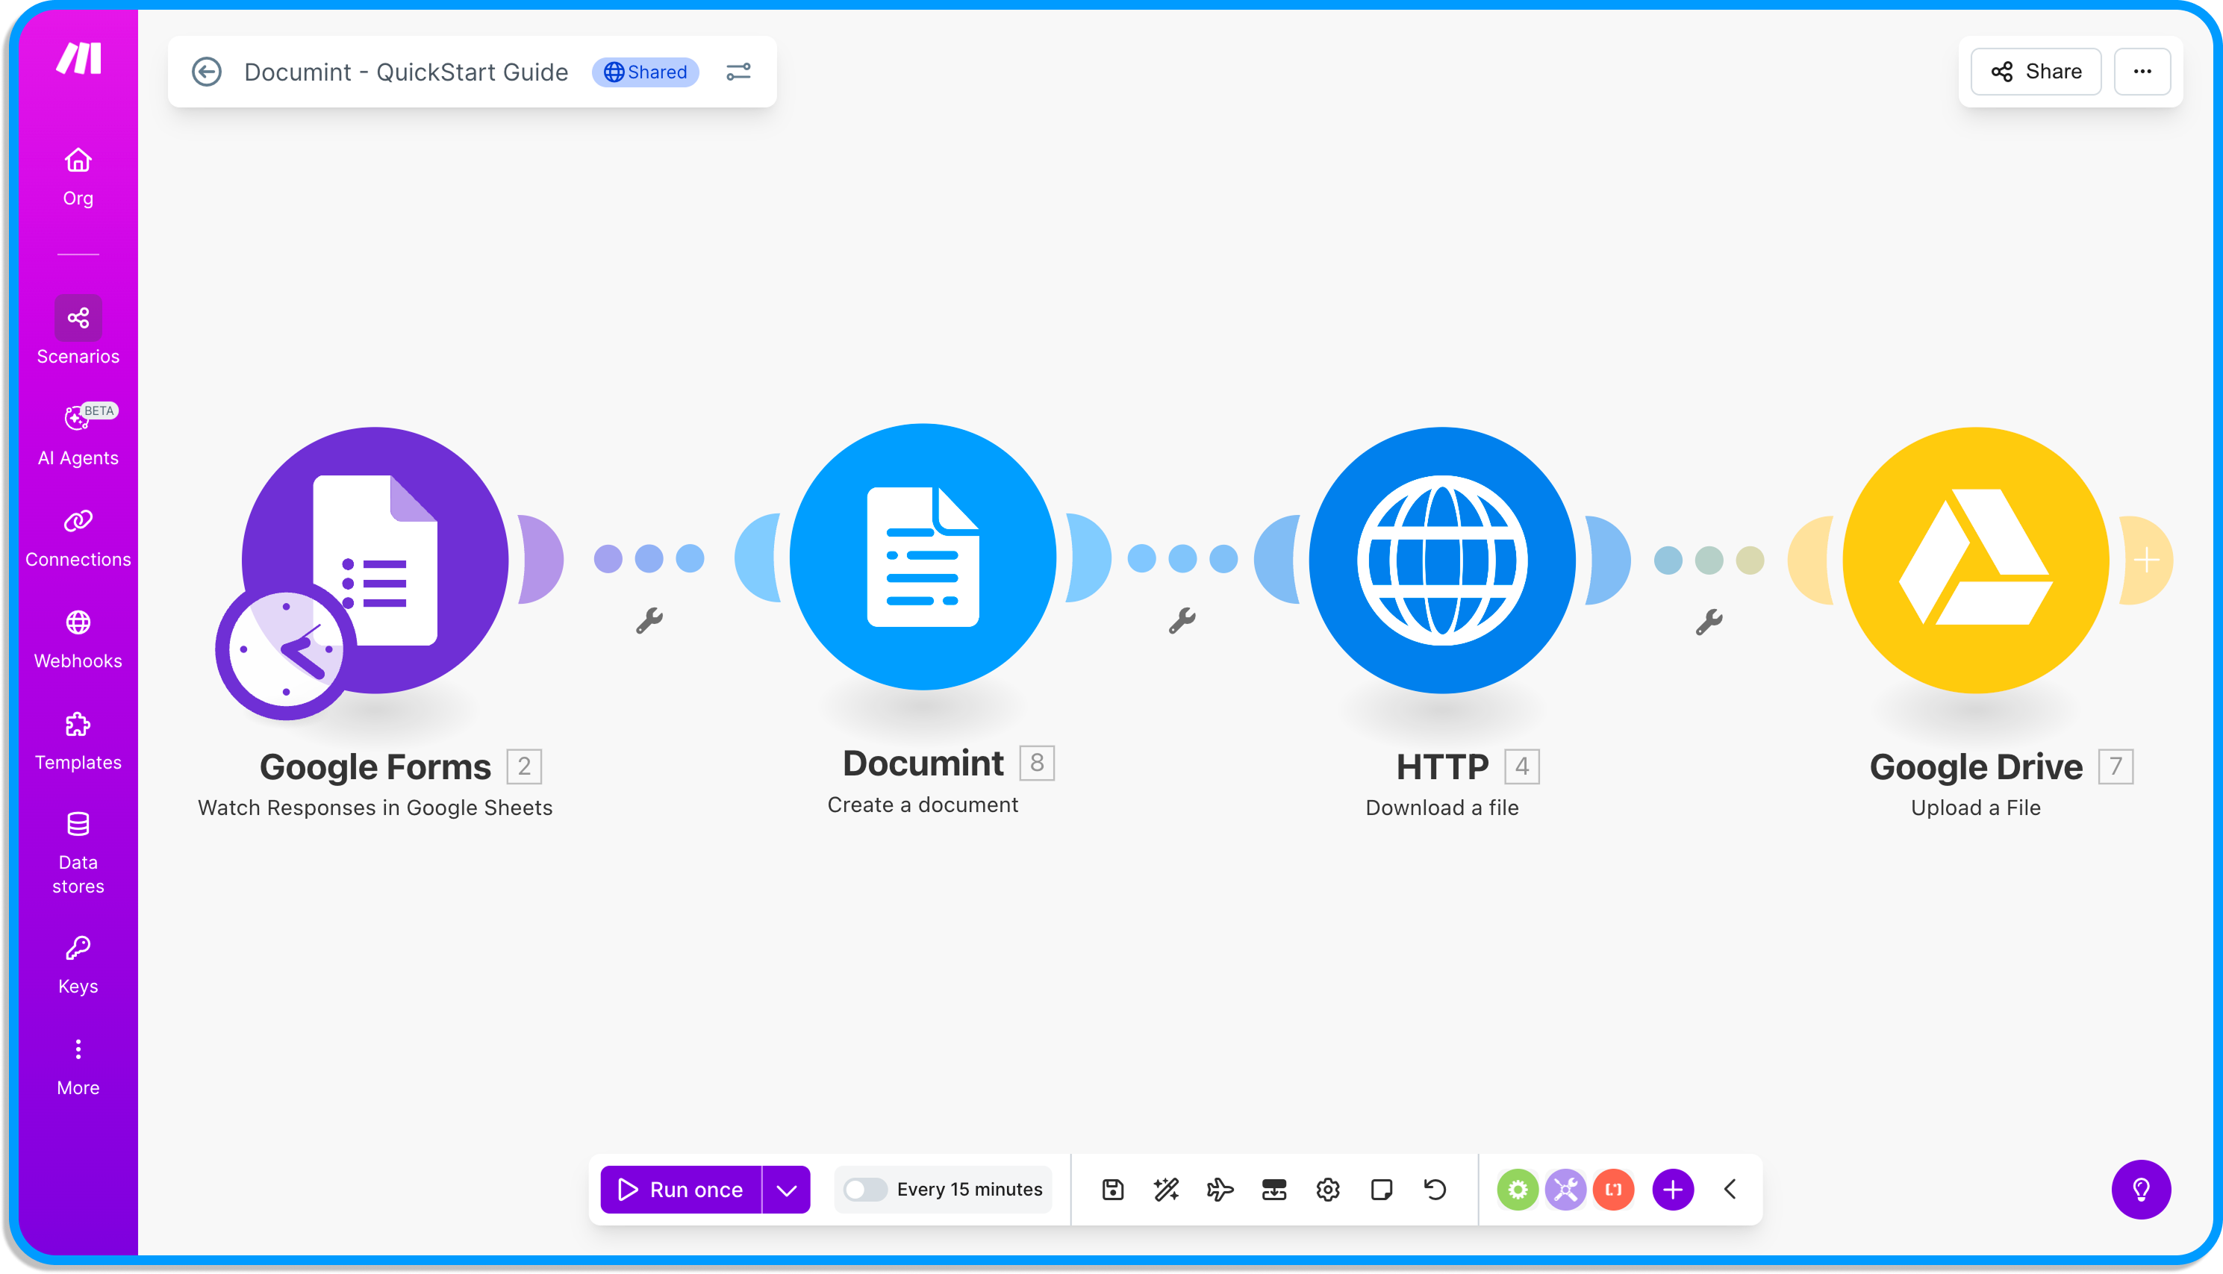
Task: Open Connections in the sidebar
Action: point(78,537)
